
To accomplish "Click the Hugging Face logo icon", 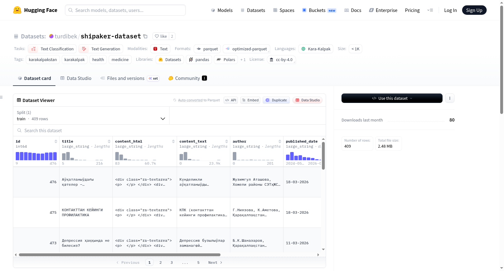I will pyautogui.click(x=17, y=10).
